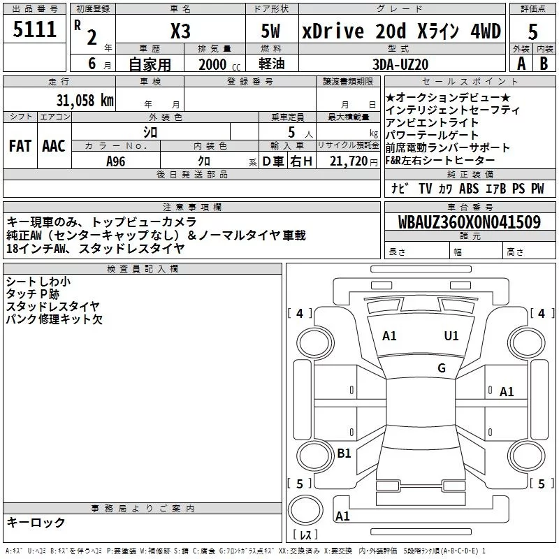
Task: Click the VIN WBAUZ360X0N041509
Action: pyautogui.click(x=470, y=222)
